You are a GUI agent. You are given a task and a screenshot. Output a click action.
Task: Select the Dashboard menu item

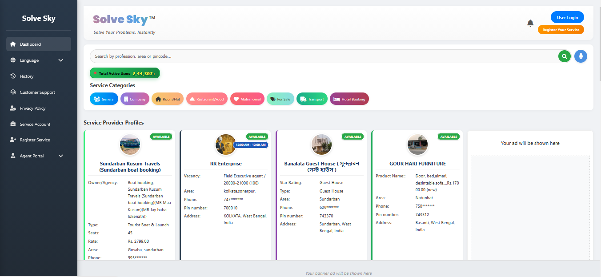(39, 44)
